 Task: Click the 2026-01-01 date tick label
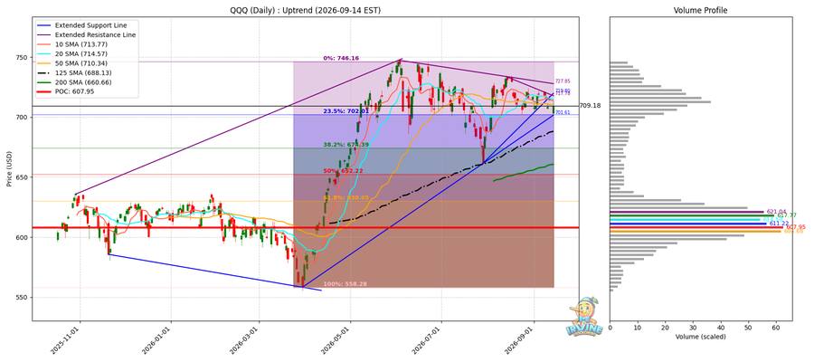coord(156,339)
